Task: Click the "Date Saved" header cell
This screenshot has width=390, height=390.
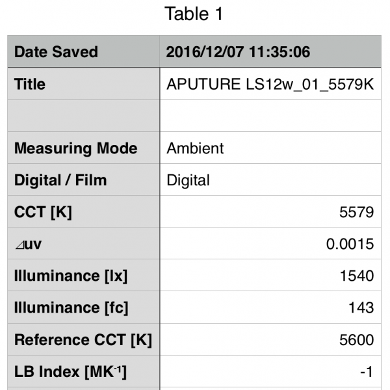Action: pos(83,52)
